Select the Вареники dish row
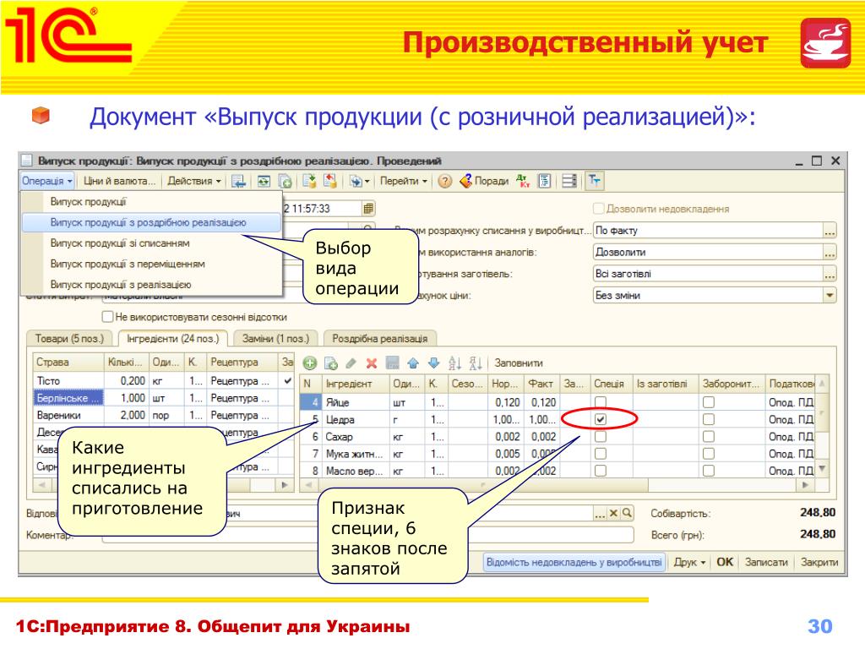 point(163,415)
